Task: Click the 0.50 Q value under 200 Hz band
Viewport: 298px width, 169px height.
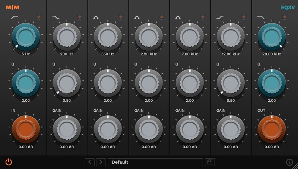Action: [67, 101]
